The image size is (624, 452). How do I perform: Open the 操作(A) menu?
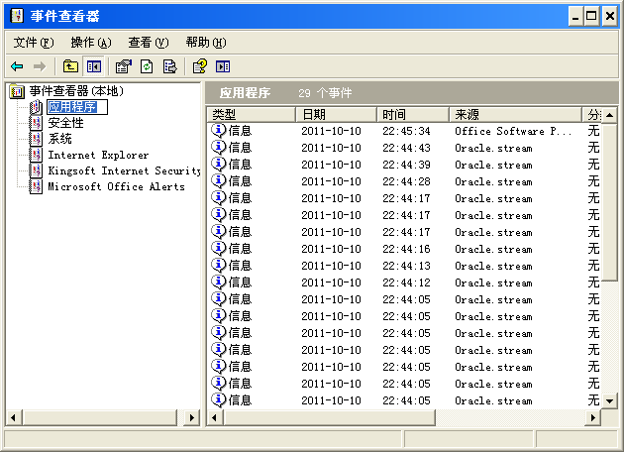tap(90, 42)
